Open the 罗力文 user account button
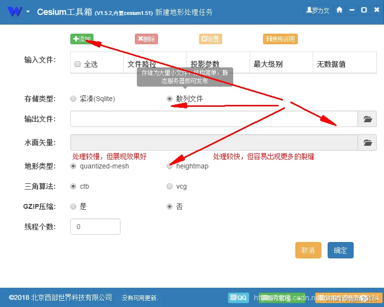 (318, 10)
